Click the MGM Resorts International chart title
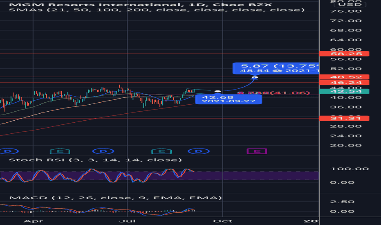Screen dimensions: 381x225 (x=141, y=4)
